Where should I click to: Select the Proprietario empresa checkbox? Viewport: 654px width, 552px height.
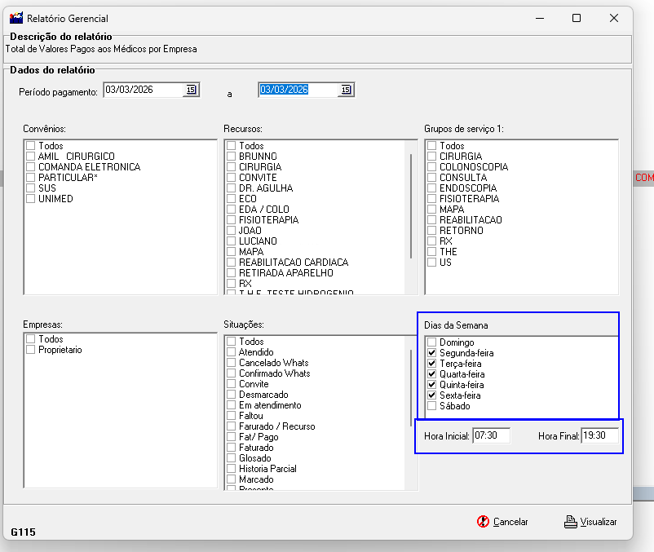[x=31, y=350]
